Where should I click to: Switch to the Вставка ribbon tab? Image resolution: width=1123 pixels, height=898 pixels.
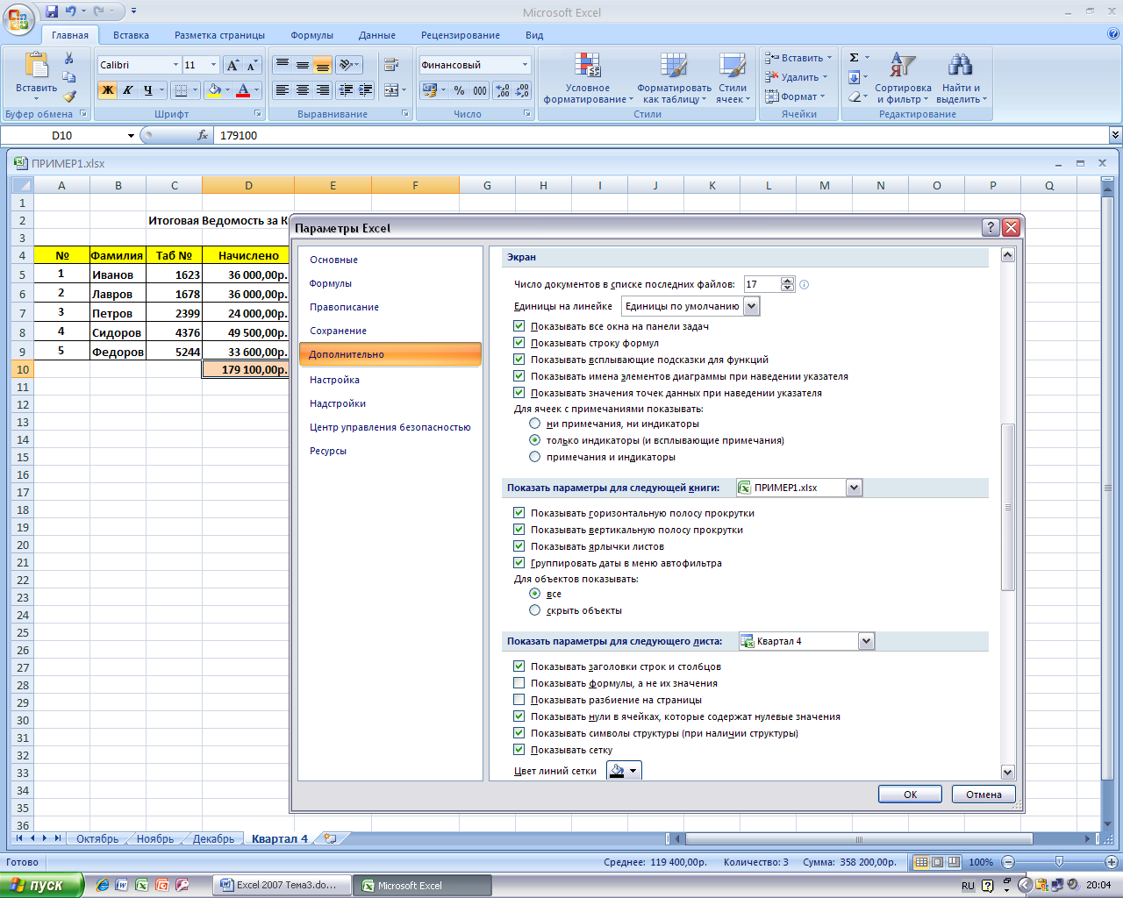[131, 35]
